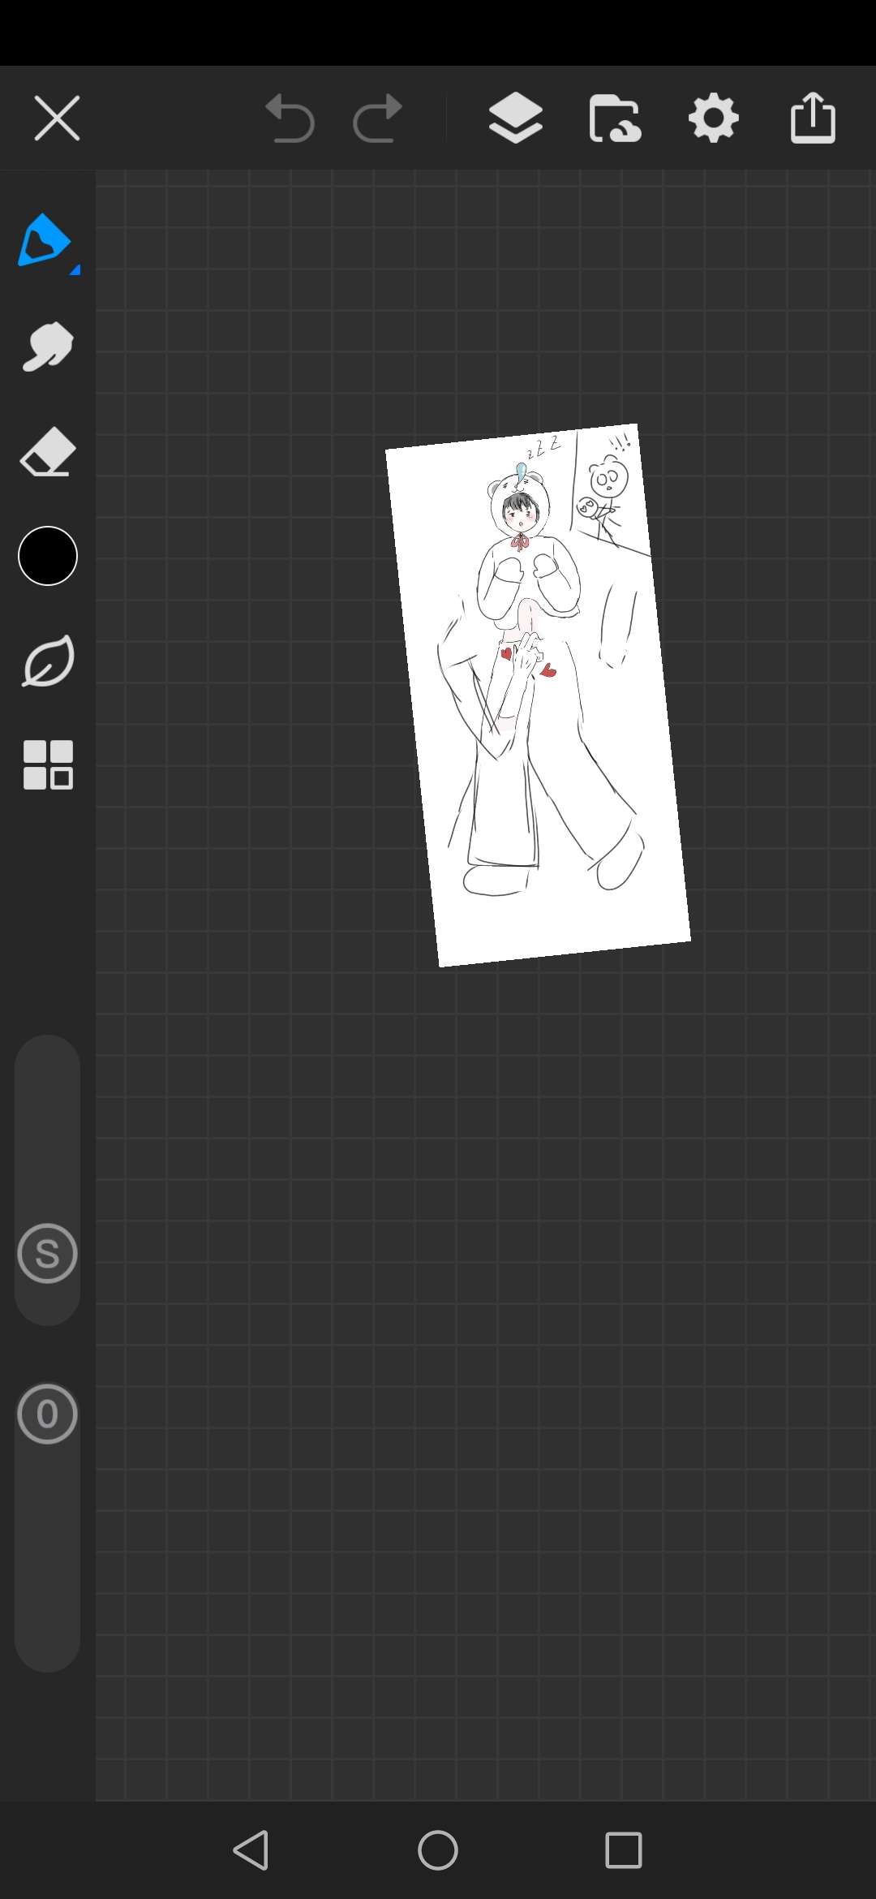The image size is (876, 1899).
Task: Open the layers panel
Action: (516, 118)
